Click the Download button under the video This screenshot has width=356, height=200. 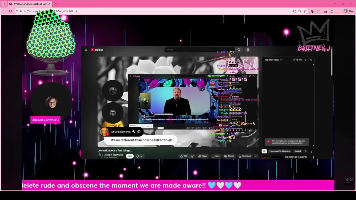click(244, 156)
